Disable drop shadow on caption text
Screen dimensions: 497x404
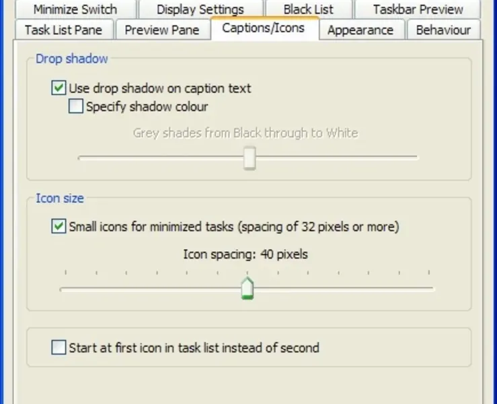point(59,88)
